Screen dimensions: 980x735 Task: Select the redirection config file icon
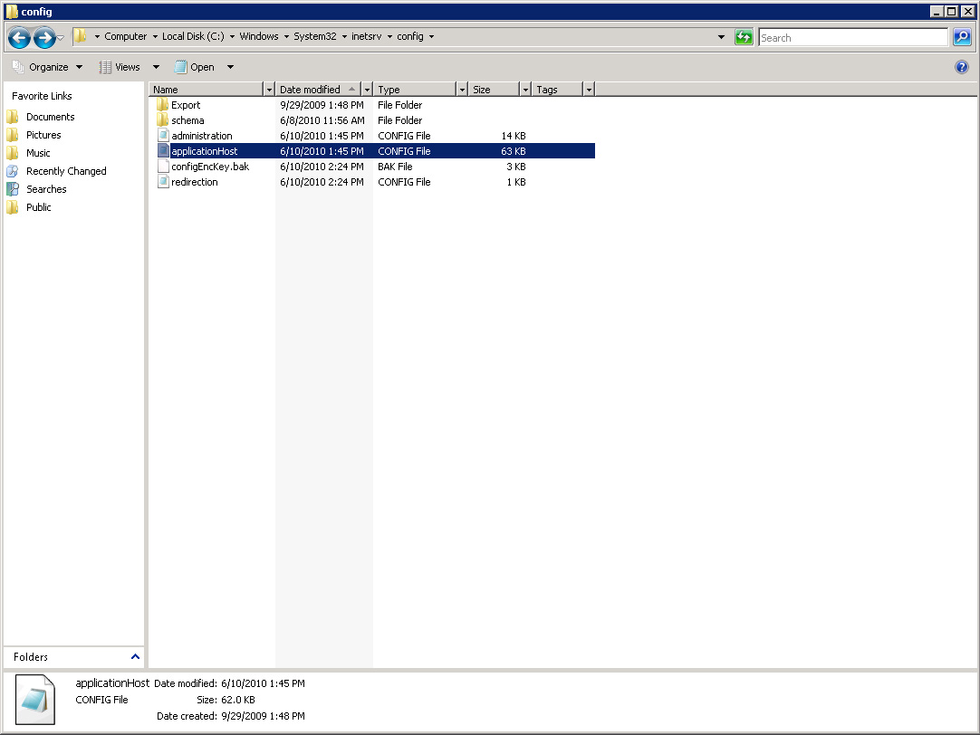click(163, 181)
